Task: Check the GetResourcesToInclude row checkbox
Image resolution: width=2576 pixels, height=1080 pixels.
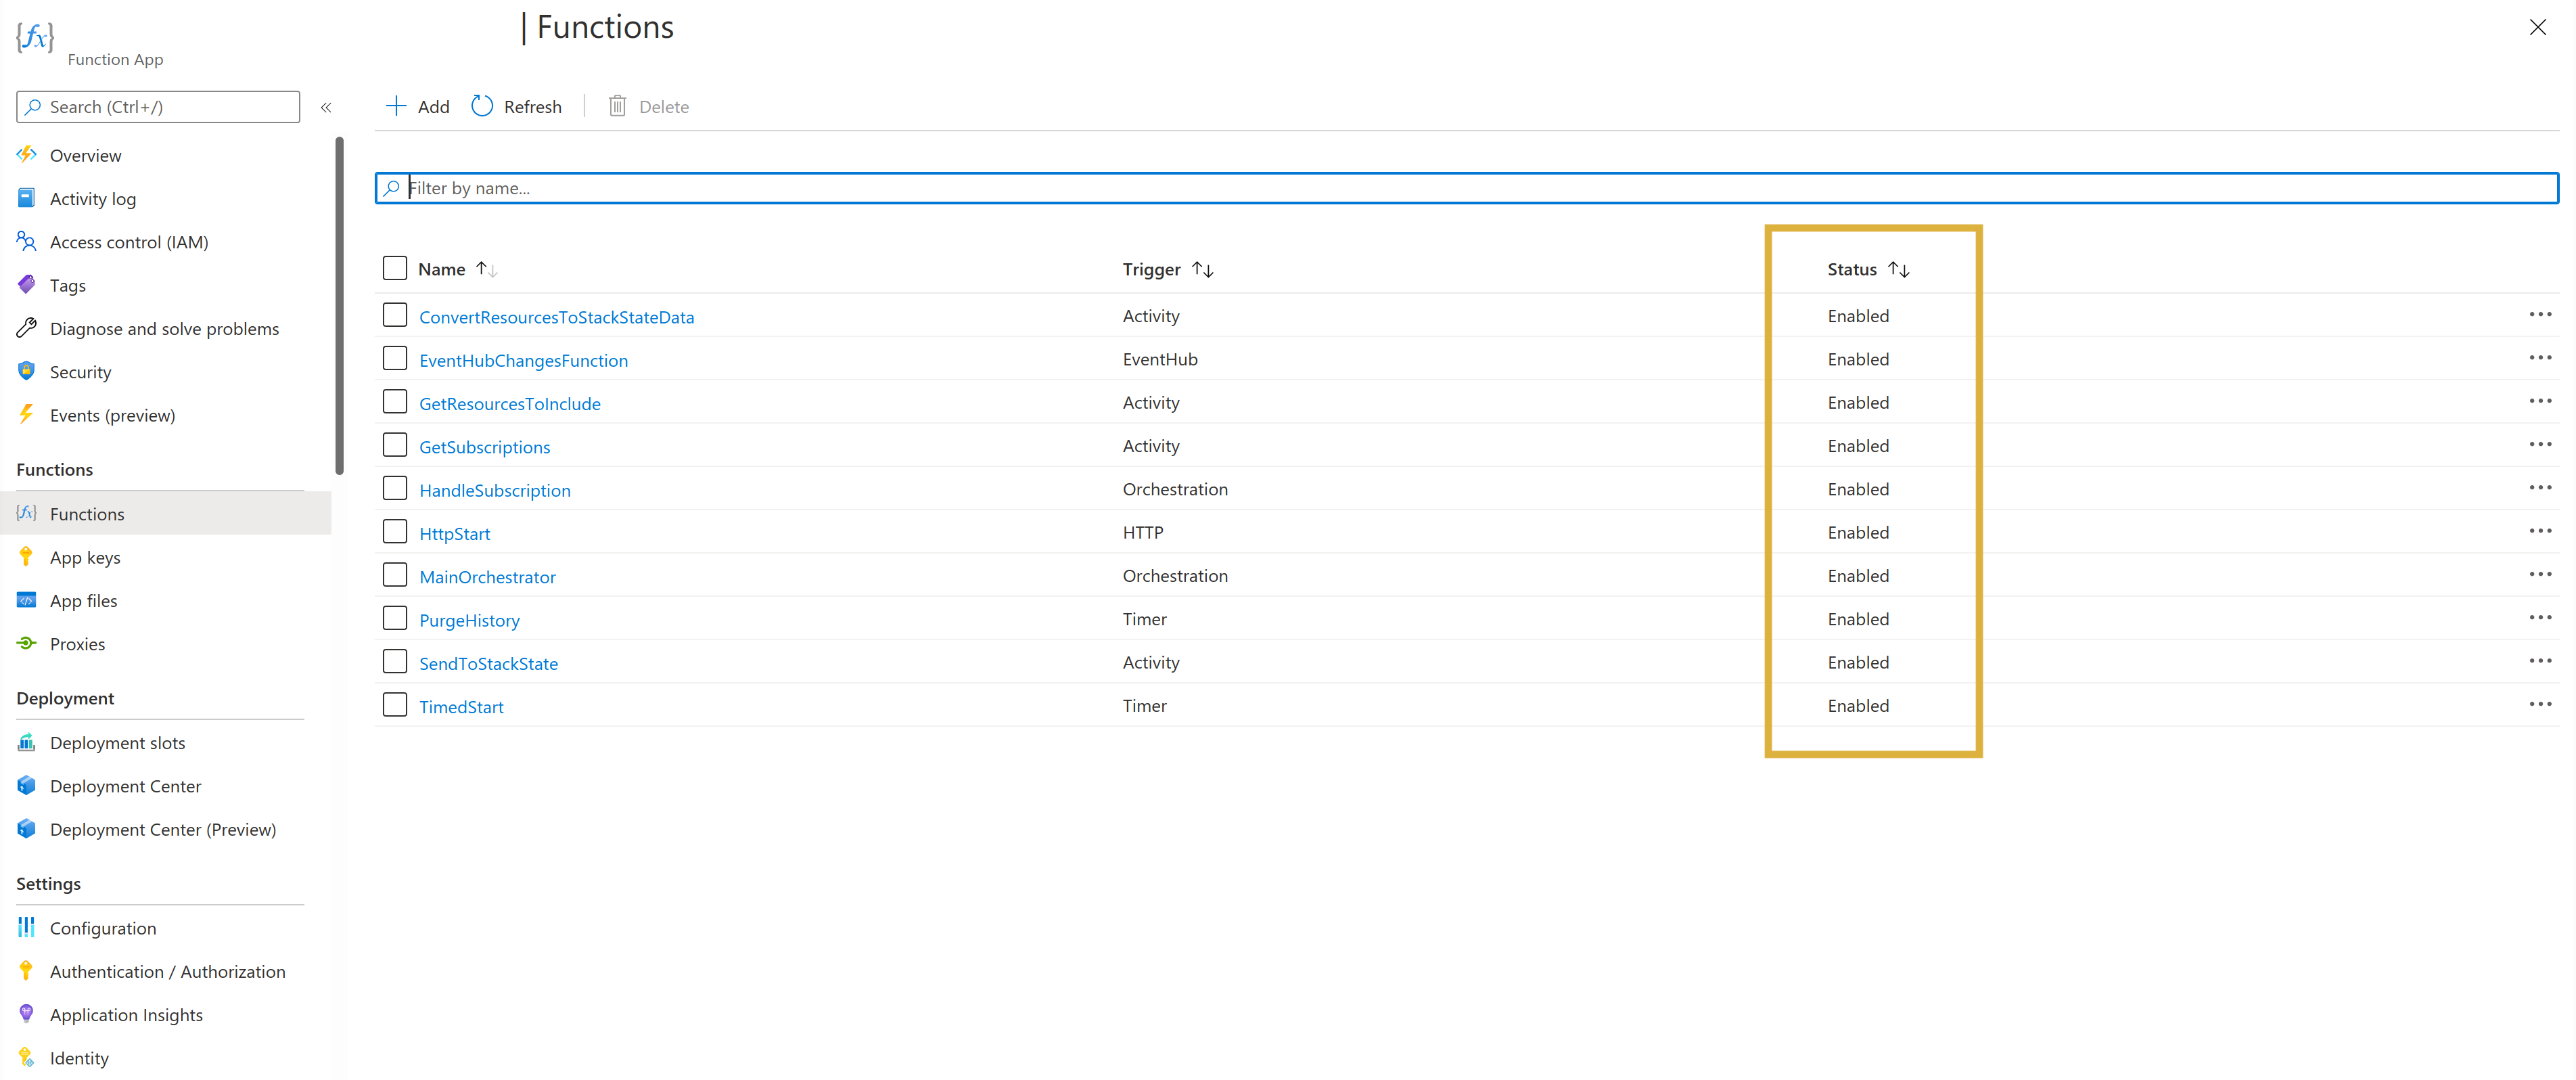Action: [395, 402]
